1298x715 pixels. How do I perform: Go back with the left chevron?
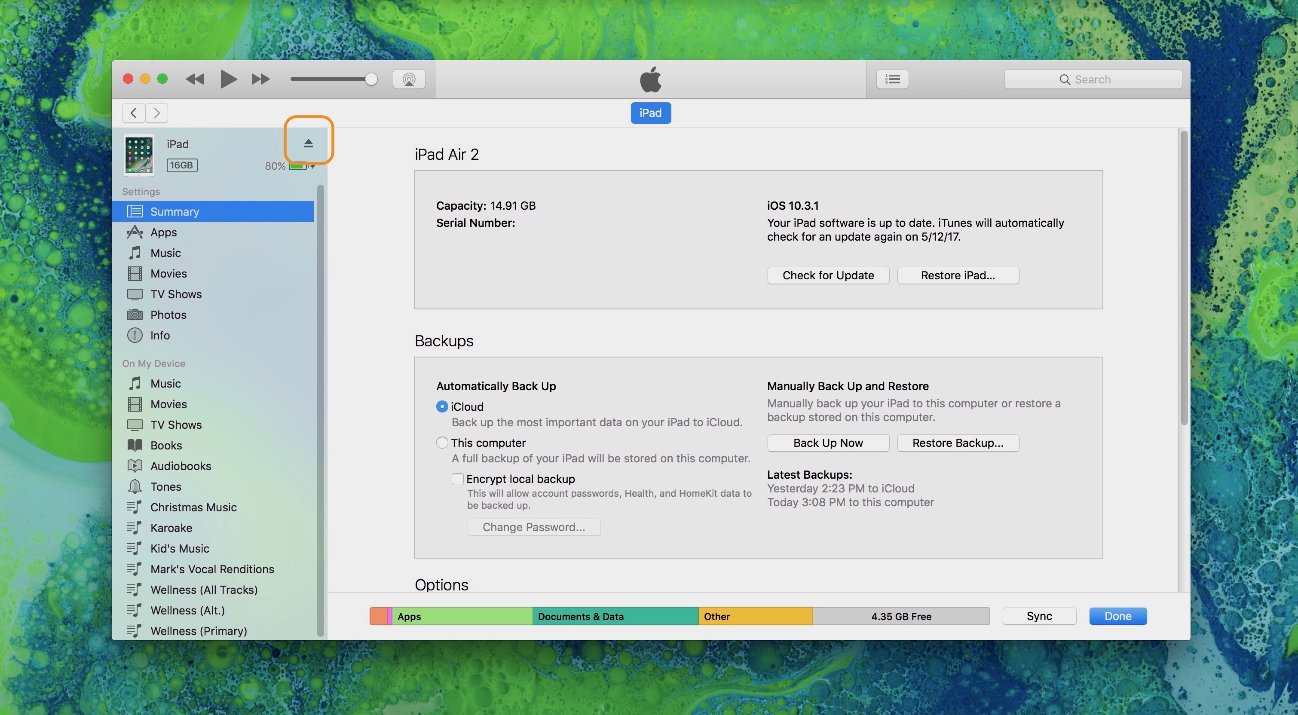134,113
